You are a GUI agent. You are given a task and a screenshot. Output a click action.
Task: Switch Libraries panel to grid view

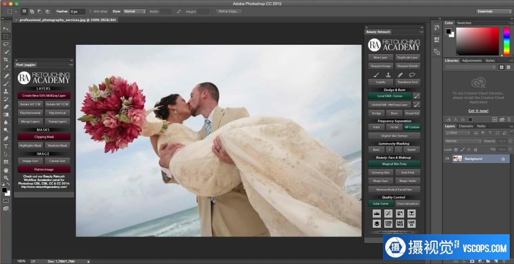(502, 67)
